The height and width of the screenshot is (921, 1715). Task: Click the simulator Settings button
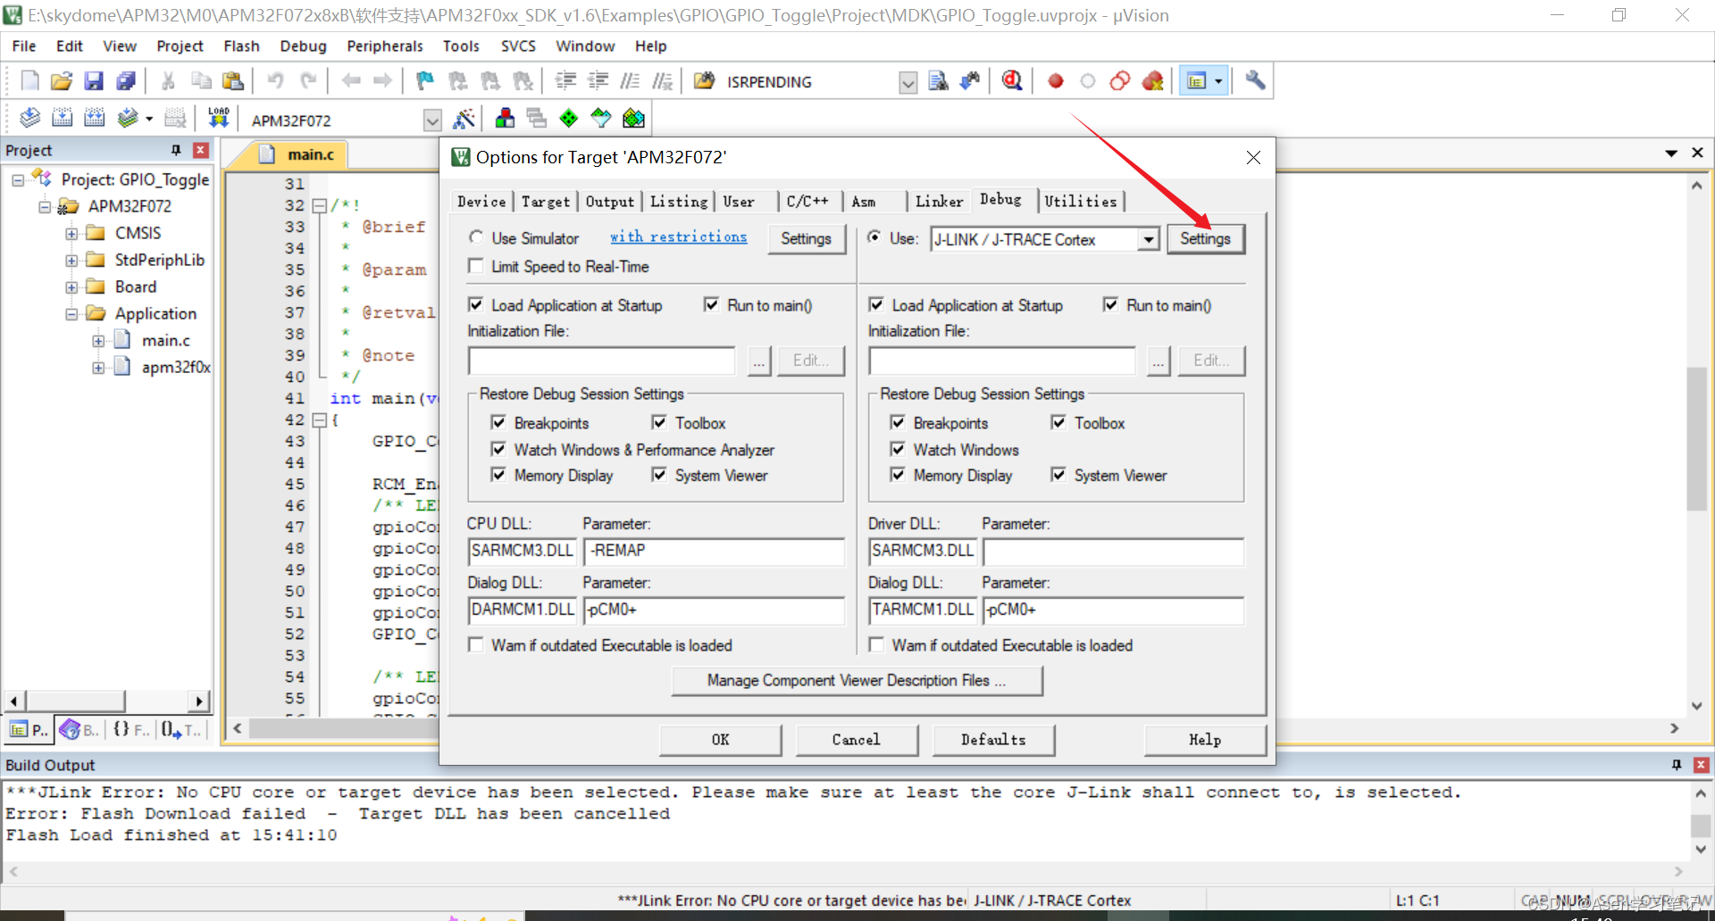[x=806, y=238]
